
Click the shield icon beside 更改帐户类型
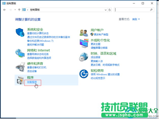tap(92, 34)
